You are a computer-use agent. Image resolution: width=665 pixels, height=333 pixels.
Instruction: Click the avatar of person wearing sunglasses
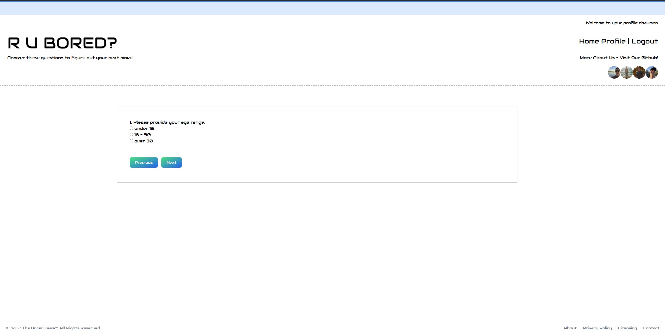[614, 72]
